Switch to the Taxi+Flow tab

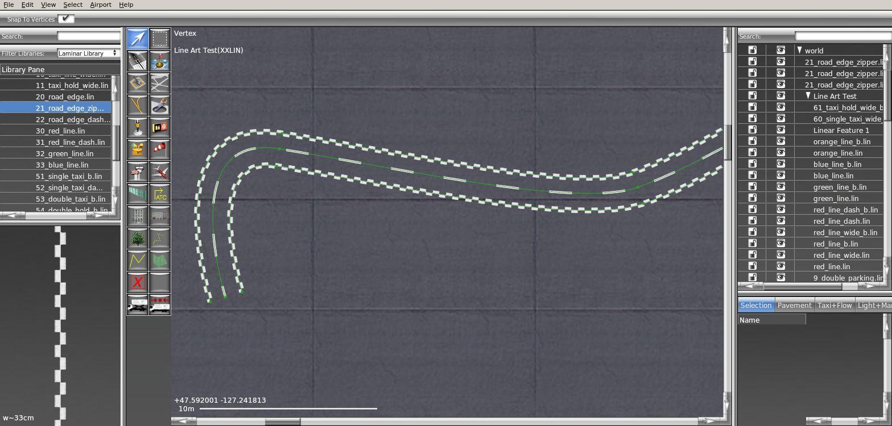(835, 305)
